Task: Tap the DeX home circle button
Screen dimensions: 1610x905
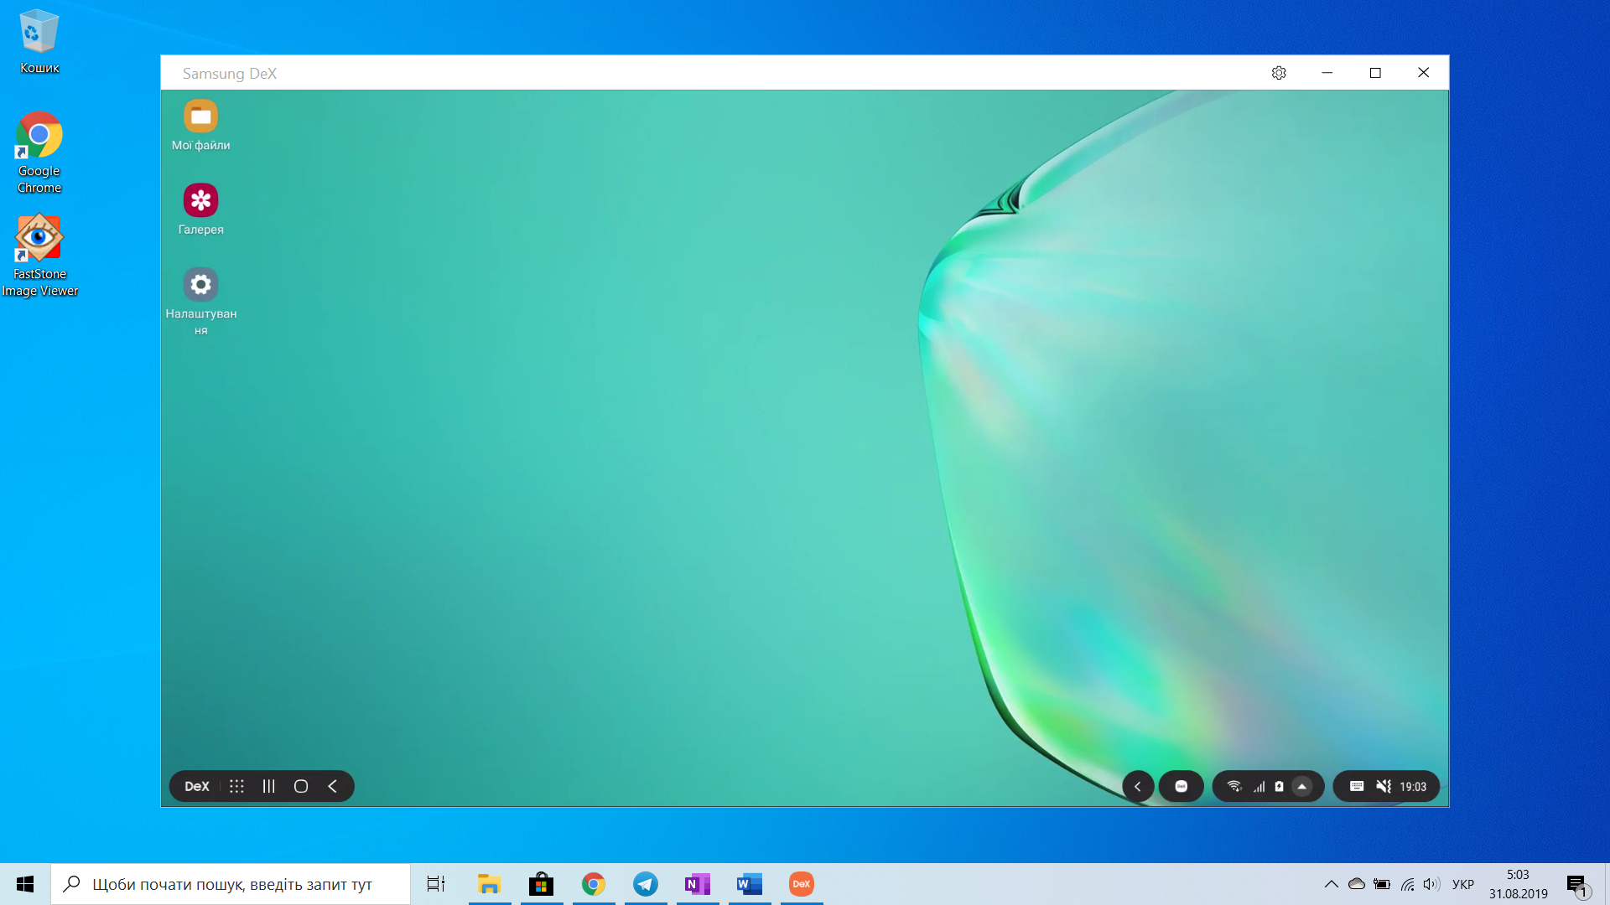Action: [x=301, y=786]
